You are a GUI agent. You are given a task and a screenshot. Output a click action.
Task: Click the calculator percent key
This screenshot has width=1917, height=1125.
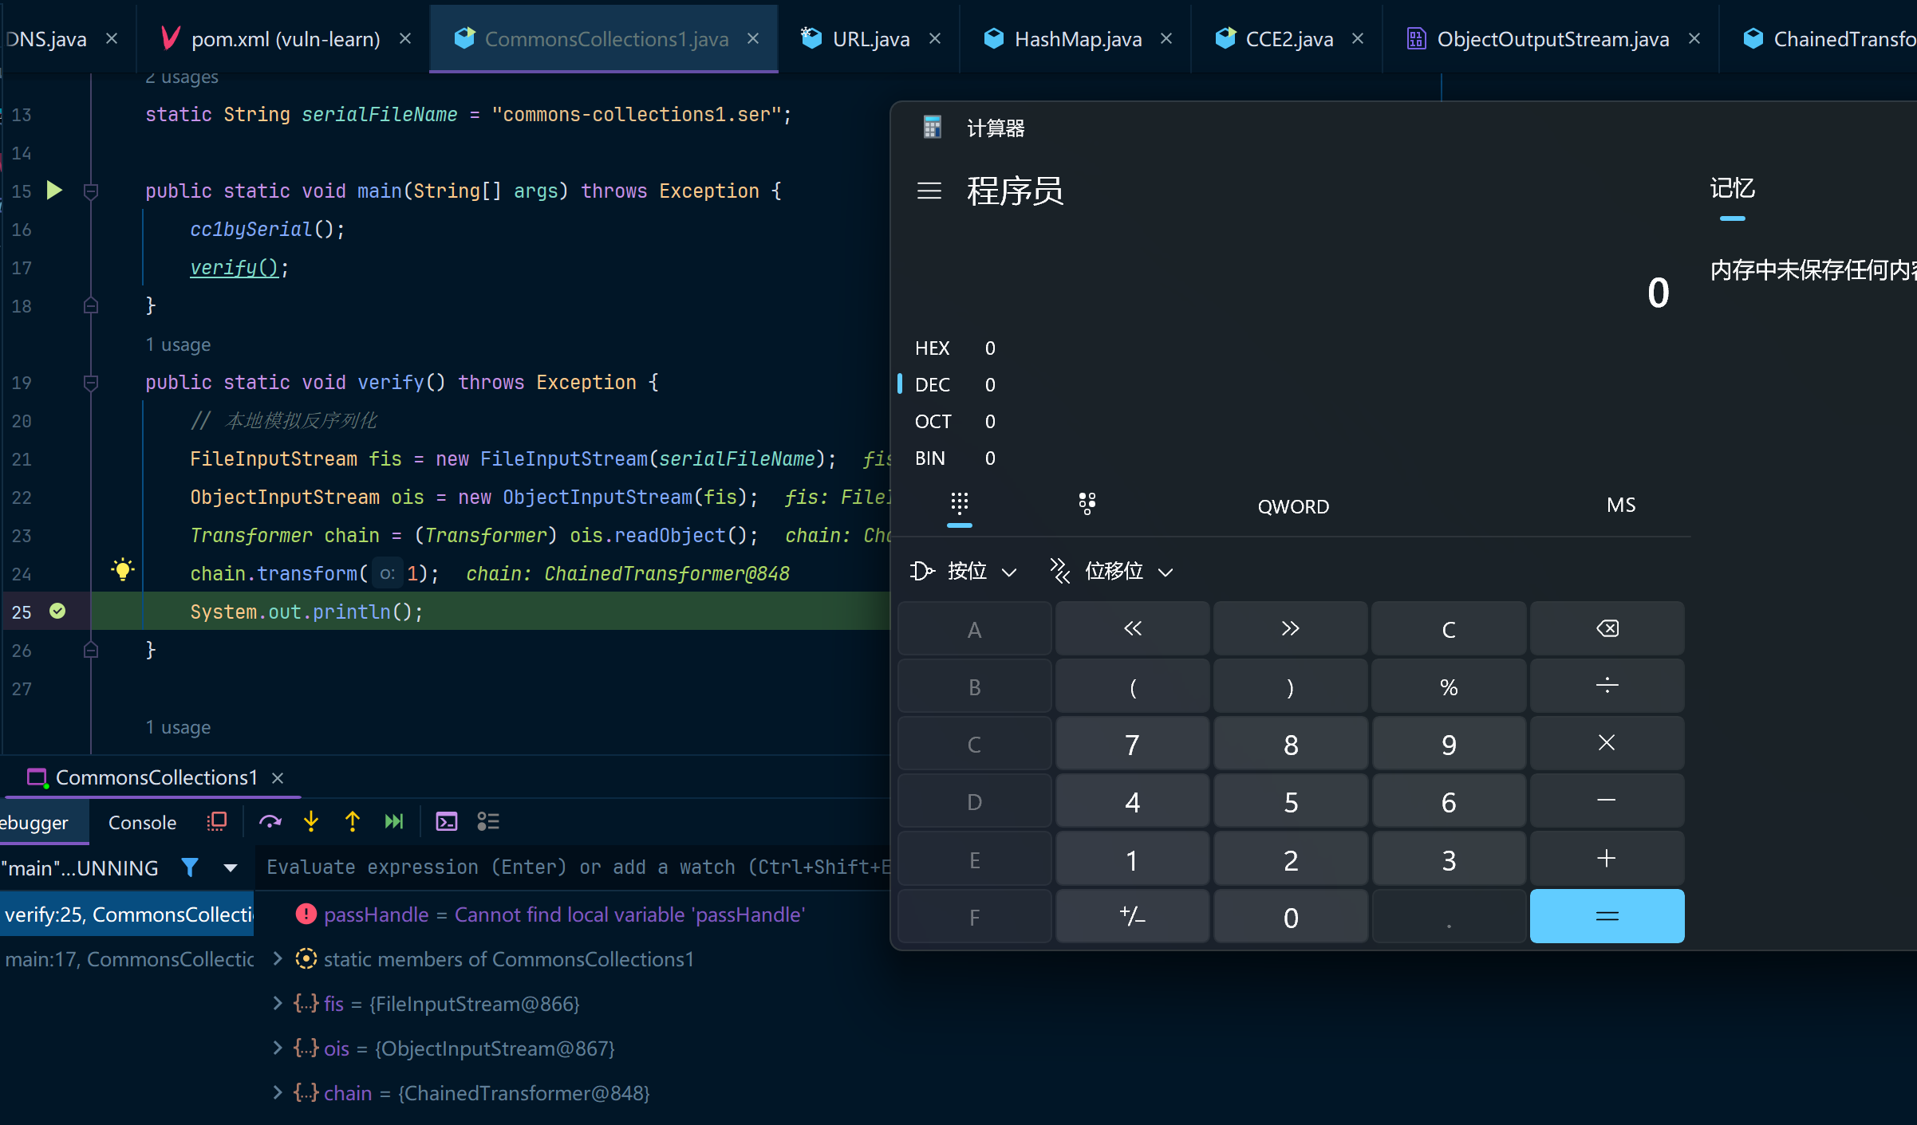click(x=1449, y=686)
